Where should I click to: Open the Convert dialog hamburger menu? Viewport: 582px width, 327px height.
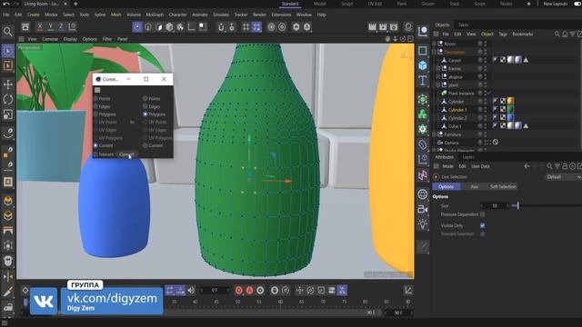pos(97,90)
